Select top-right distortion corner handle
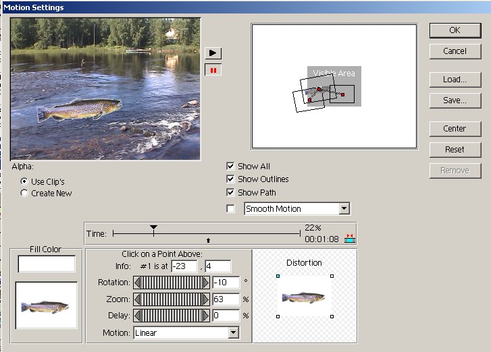 pyautogui.click(x=332, y=276)
